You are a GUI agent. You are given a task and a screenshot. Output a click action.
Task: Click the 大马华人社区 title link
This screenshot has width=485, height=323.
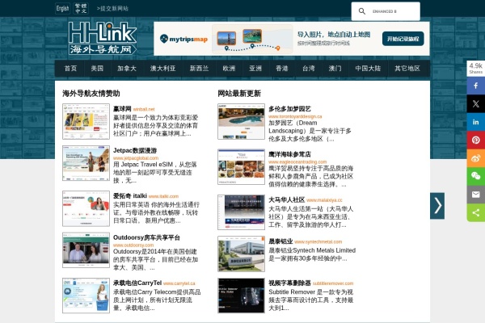[x=287, y=199]
